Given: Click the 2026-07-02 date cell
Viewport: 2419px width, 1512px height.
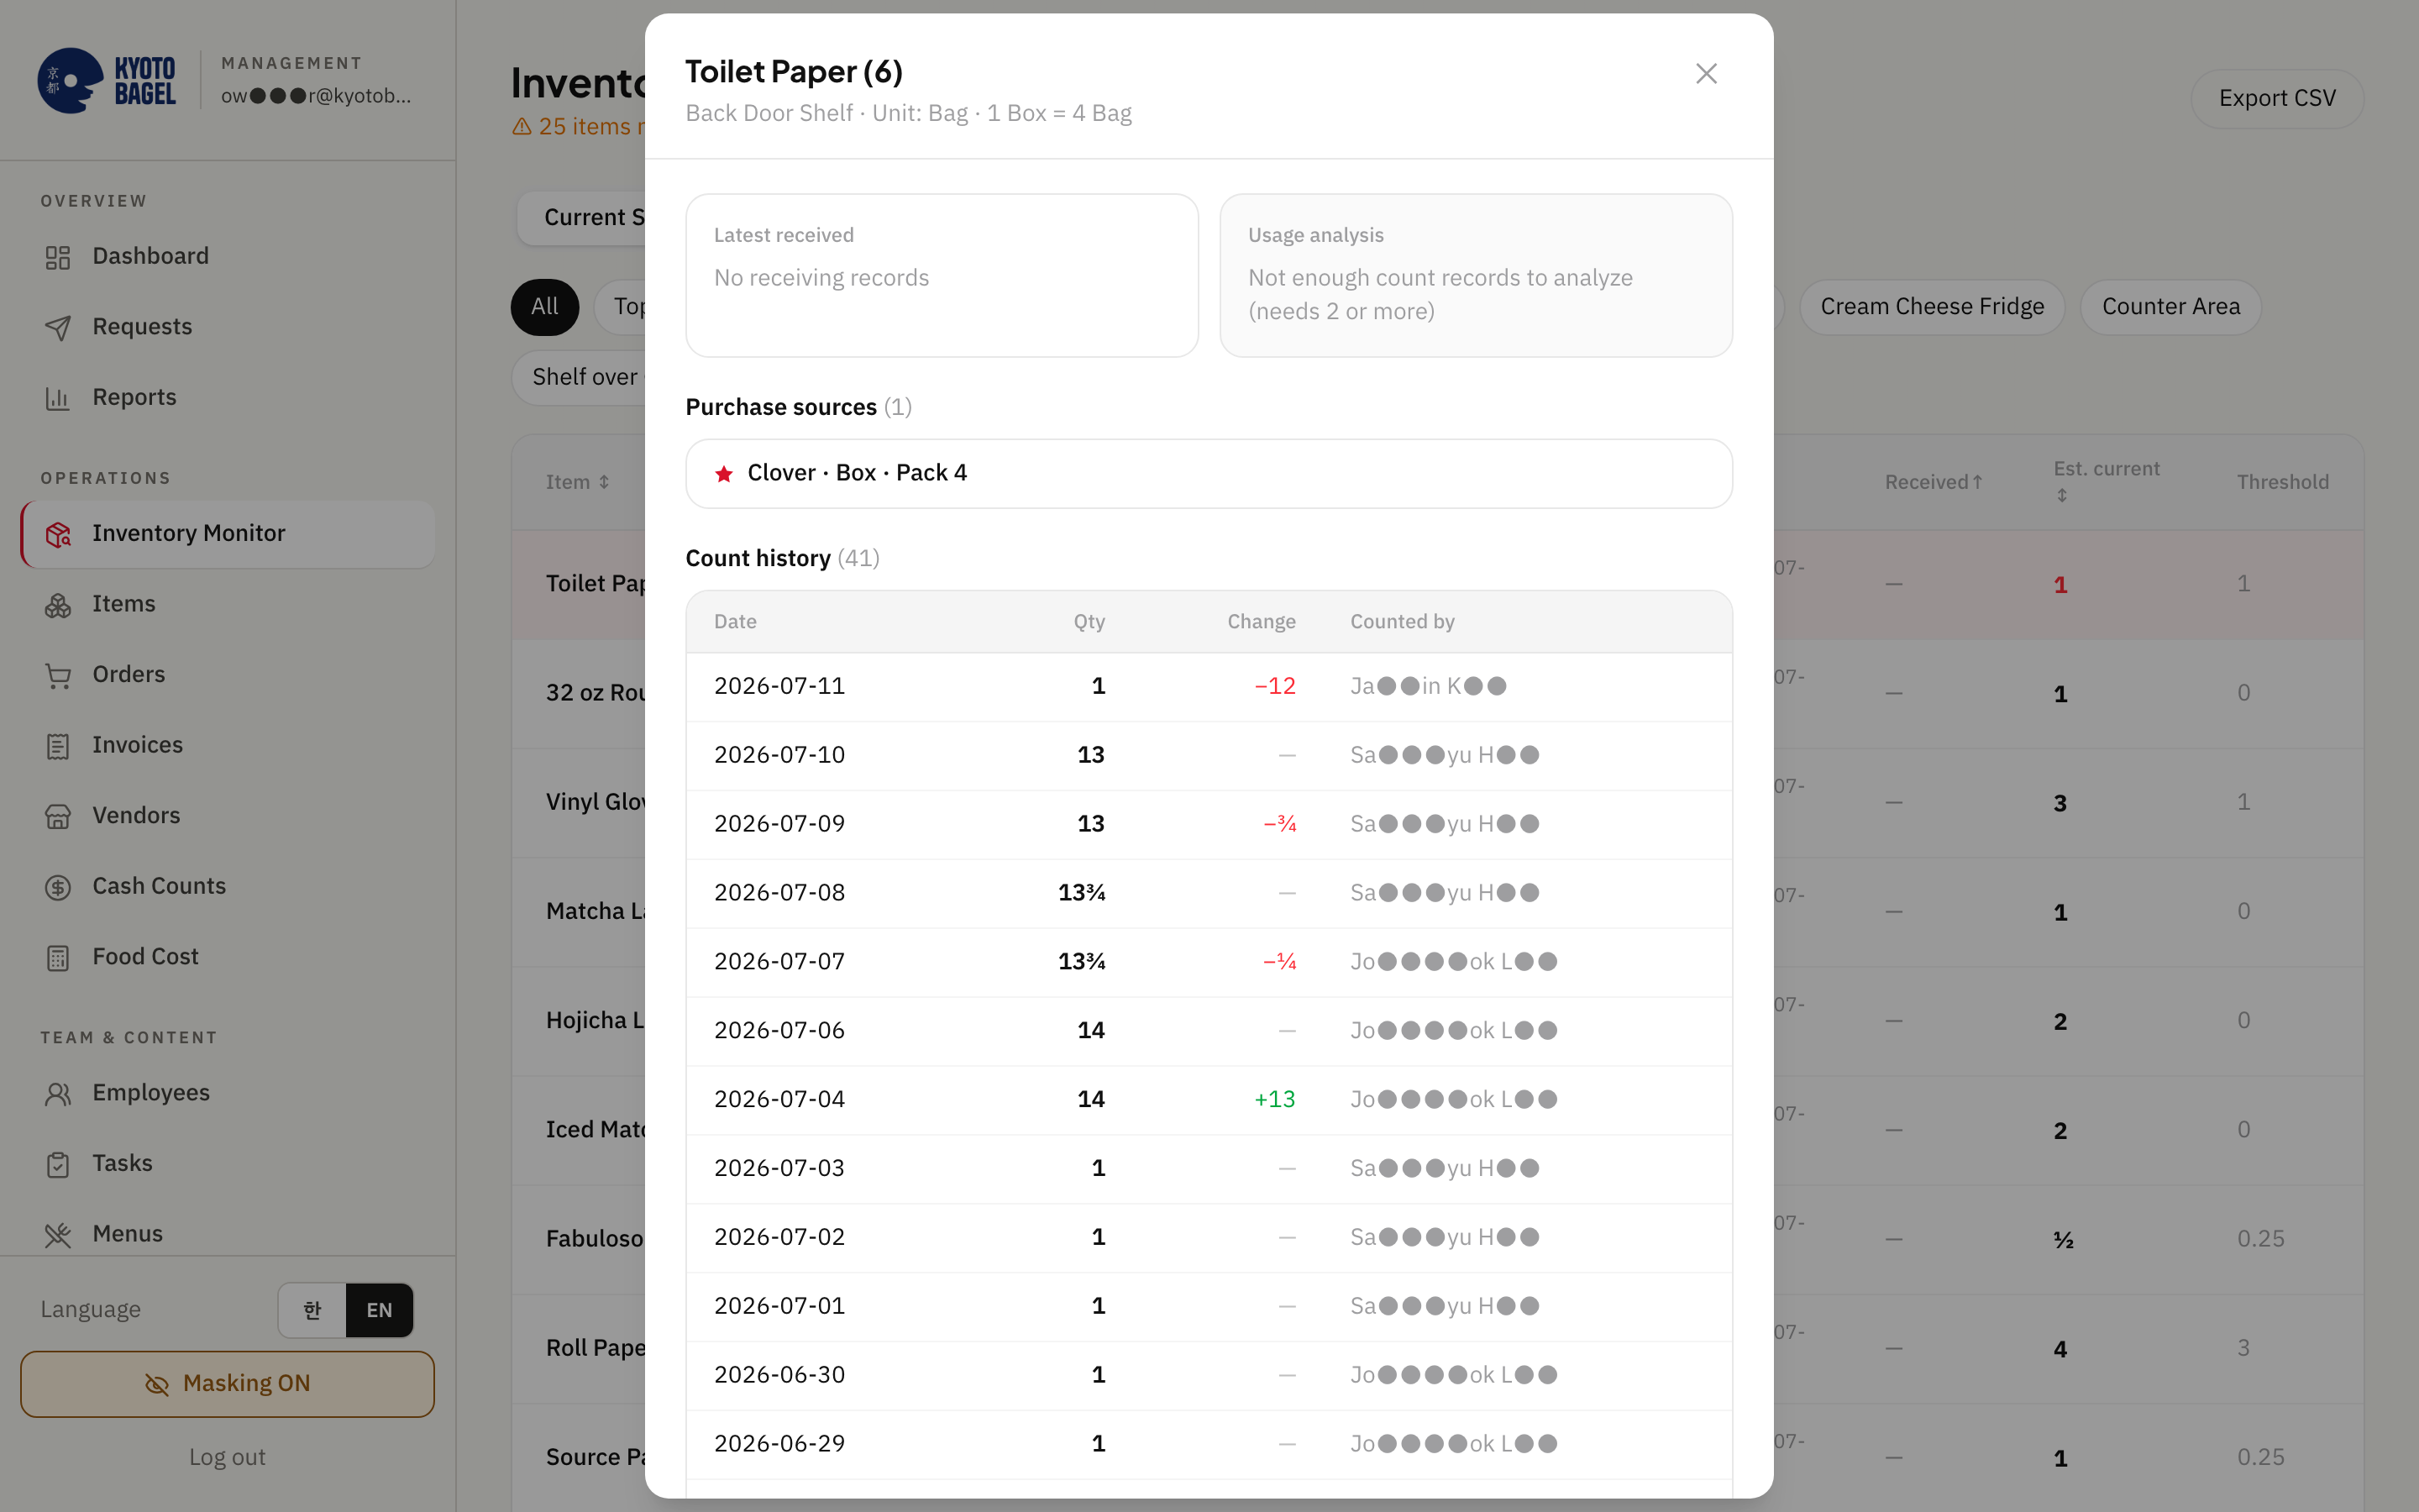Looking at the screenshot, I should [x=779, y=1238].
